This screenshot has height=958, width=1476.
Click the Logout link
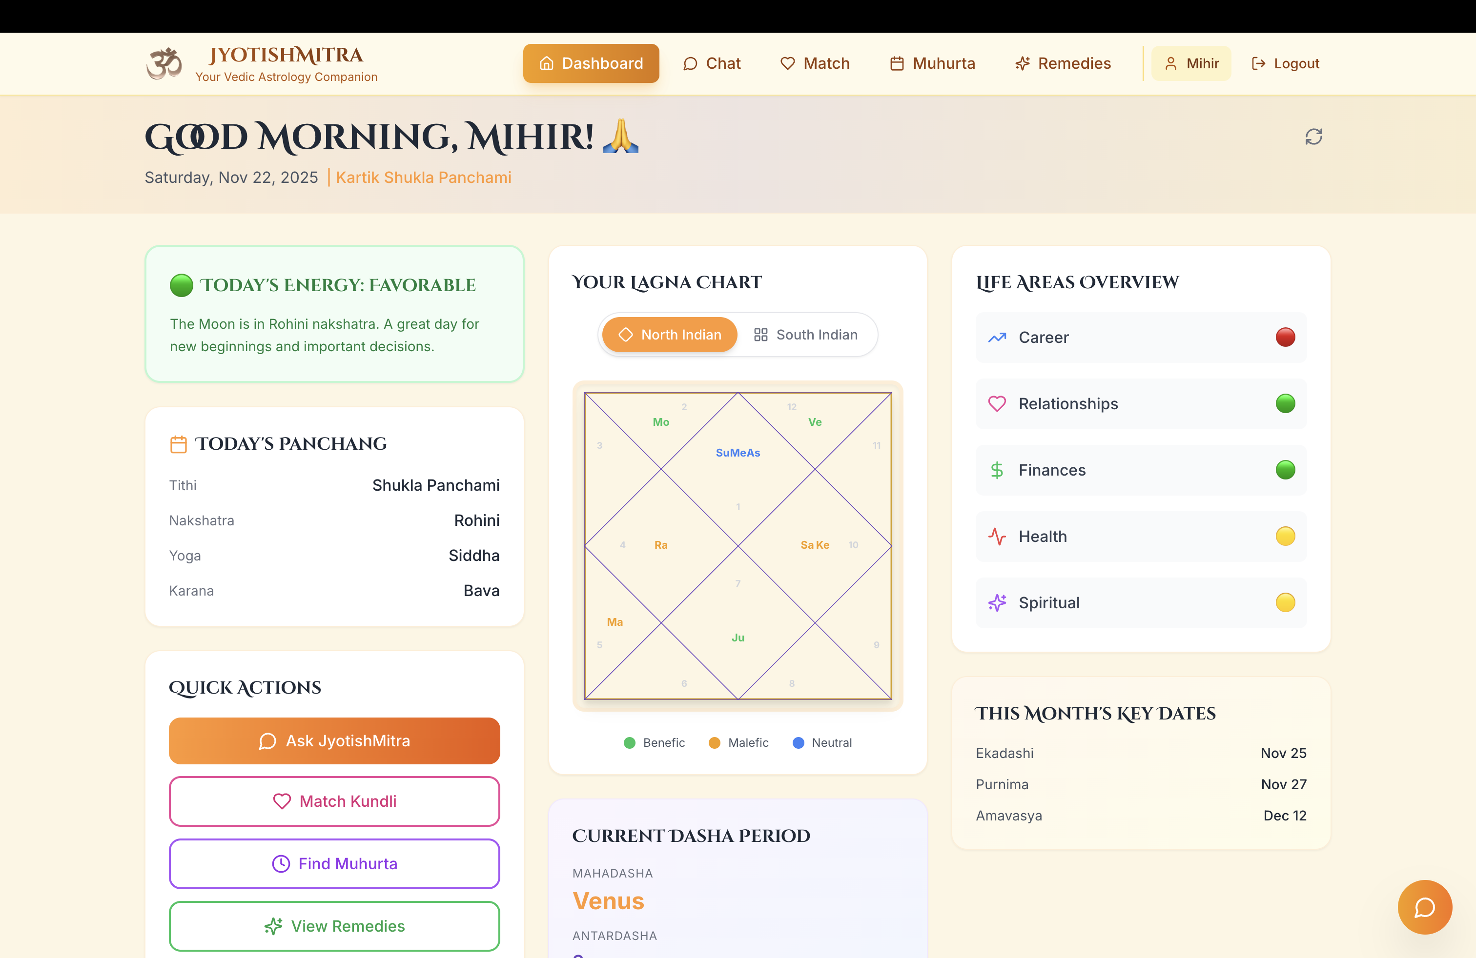tap(1285, 63)
